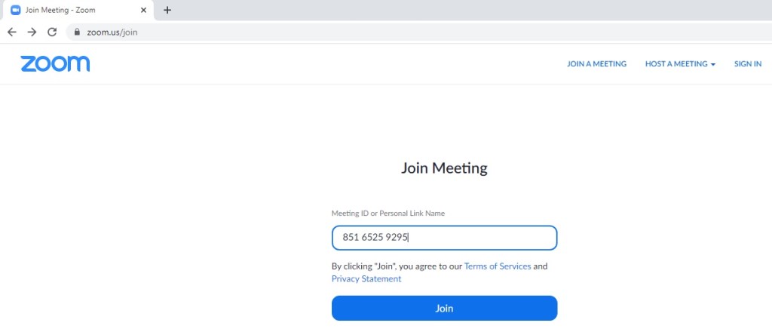Open the Terms of Services link
Image resolution: width=772 pixels, height=332 pixels.
tap(498, 266)
